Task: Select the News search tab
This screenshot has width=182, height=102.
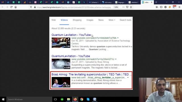Action: (101, 20)
